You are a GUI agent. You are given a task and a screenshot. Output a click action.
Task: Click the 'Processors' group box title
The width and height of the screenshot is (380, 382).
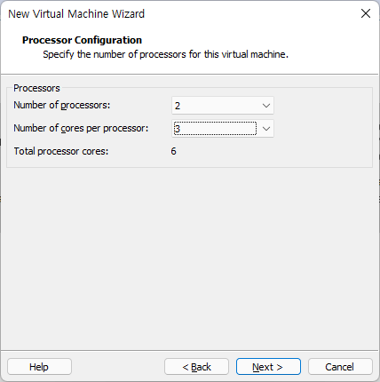pyautogui.click(x=36, y=88)
